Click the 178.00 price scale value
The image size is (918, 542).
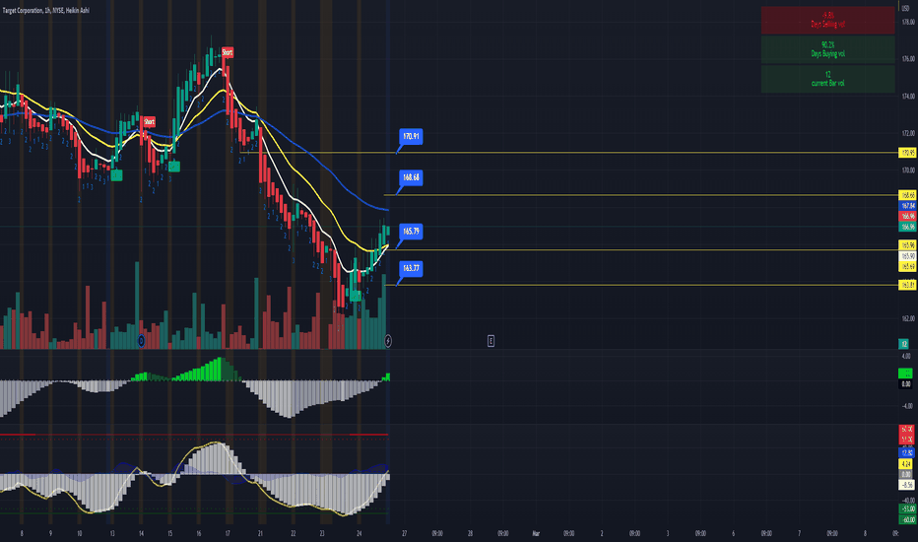(x=908, y=22)
